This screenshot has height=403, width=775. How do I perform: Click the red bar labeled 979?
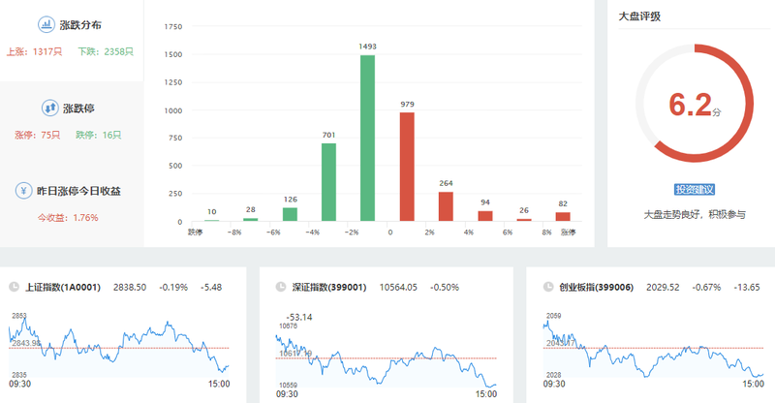click(407, 167)
